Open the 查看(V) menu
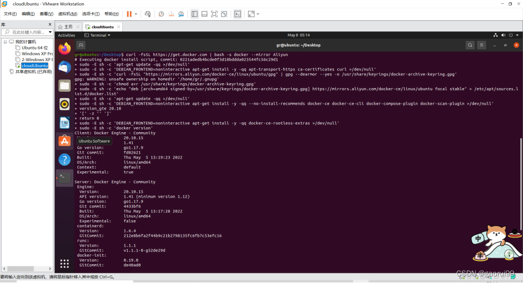 [x=46, y=14]
